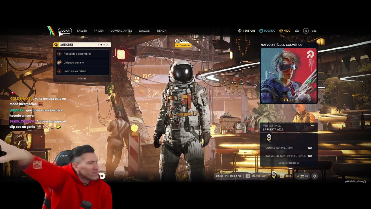
Task: Click the 'Todo listo' ready badge
Action: pos(183,45)
